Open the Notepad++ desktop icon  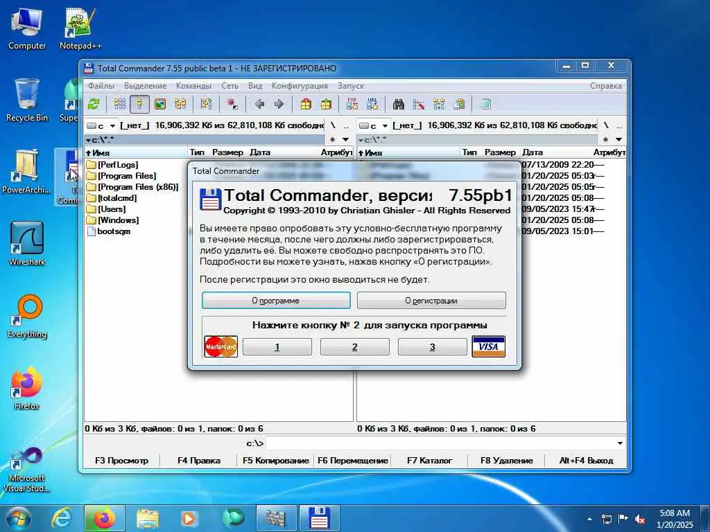(x=80, y=28)
